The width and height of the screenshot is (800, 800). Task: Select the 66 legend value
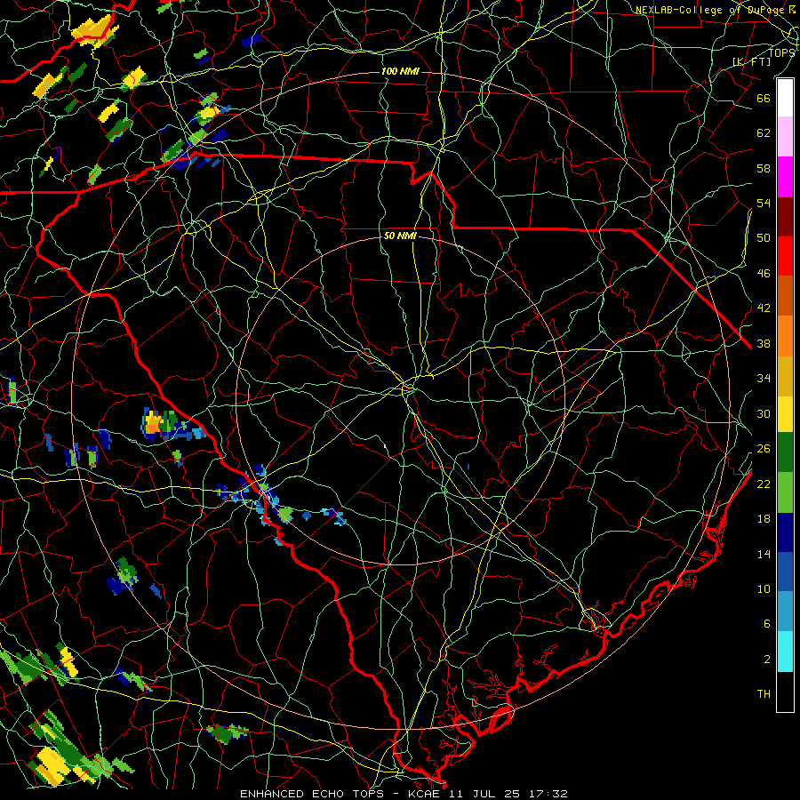point(764,98)
